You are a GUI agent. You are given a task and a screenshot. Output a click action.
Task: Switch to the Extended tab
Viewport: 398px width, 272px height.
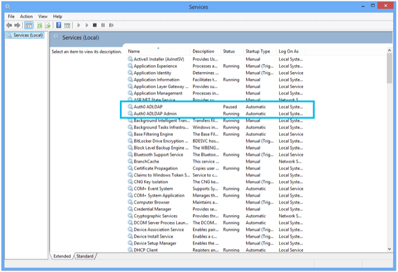tap(62, 256)
